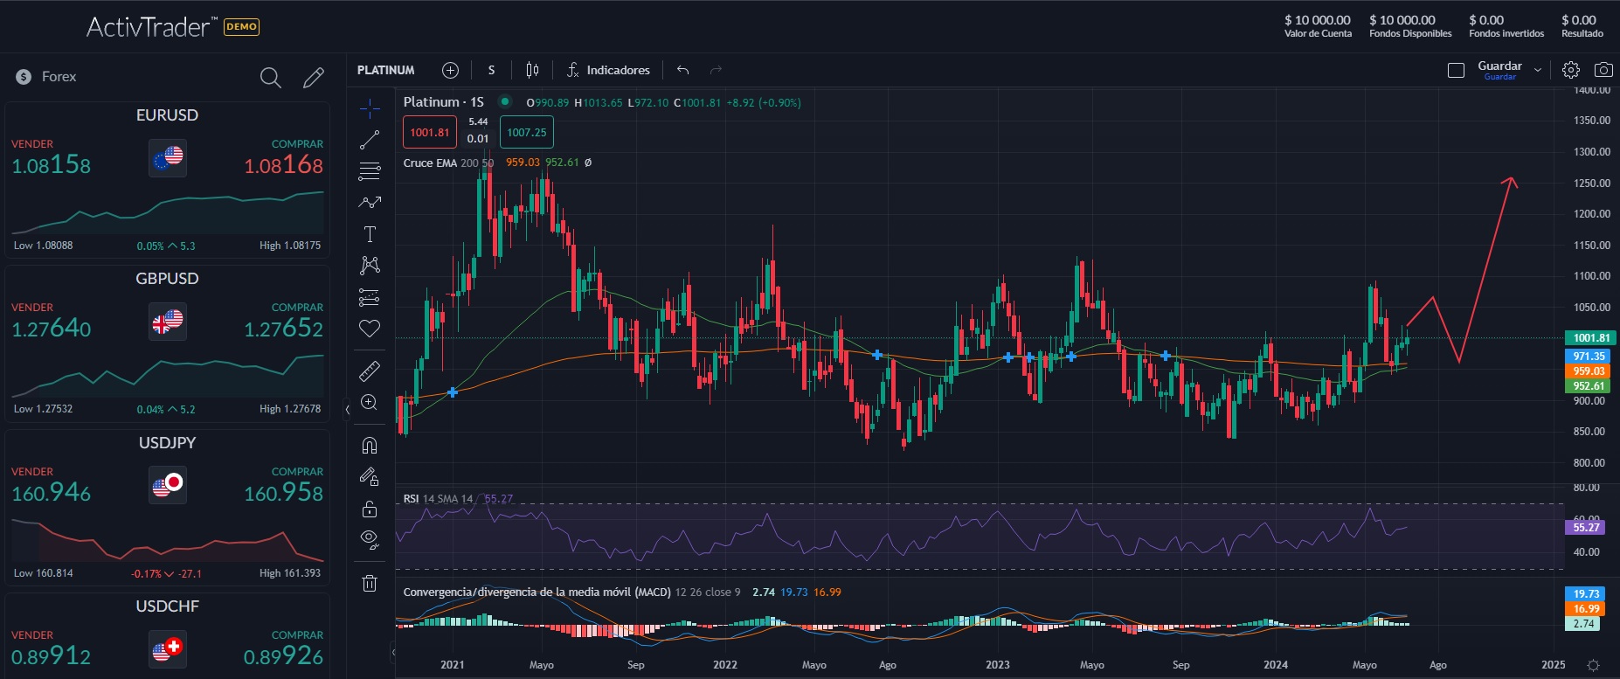Select the Fibonacci retracement tool
Viewport: 1620px width, 679px height.
coord(370,171)
